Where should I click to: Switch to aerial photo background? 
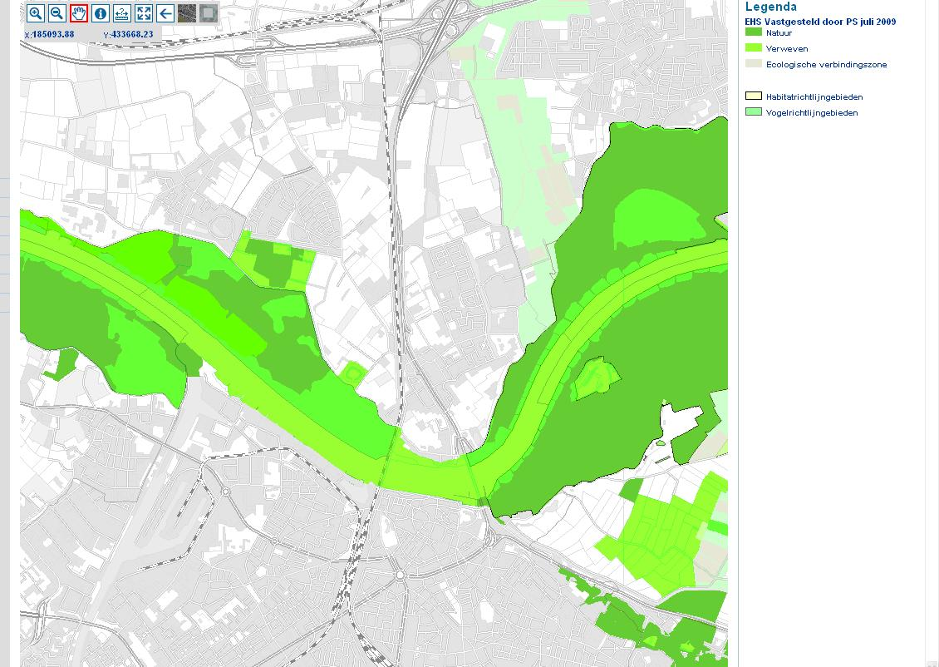187,13
